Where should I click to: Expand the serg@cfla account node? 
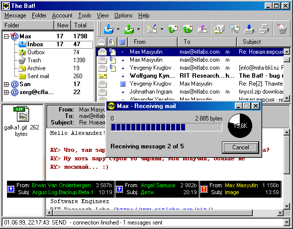(6, 92)
